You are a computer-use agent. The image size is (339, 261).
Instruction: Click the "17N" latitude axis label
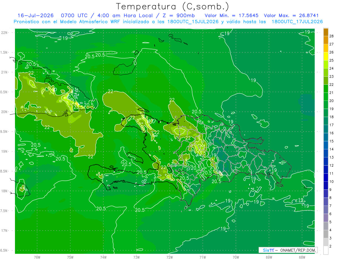(5, 231)
